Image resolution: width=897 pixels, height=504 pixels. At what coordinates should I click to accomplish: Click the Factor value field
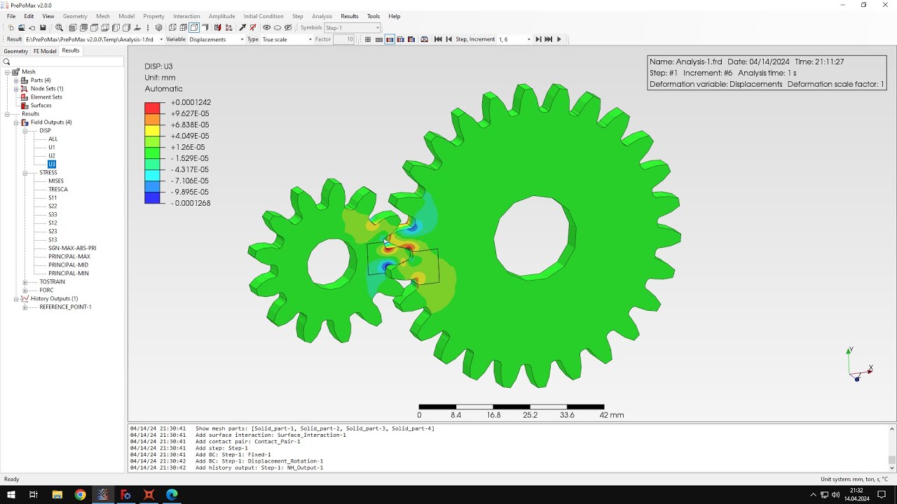[x=344, y=39]
